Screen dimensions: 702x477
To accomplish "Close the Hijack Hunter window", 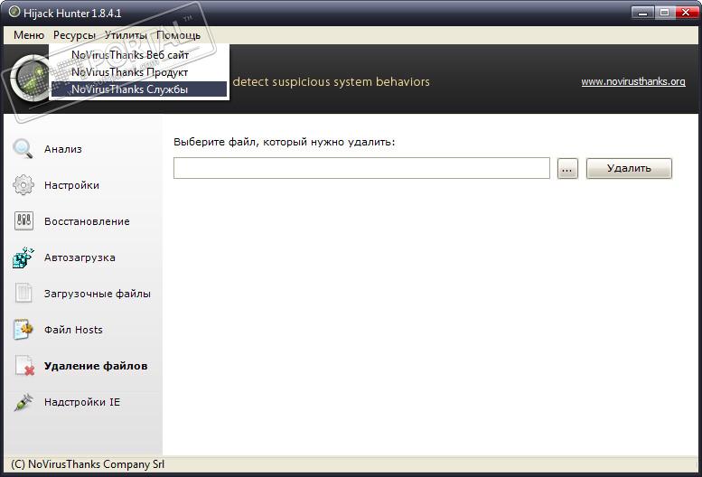I will (x=686, y=13).
